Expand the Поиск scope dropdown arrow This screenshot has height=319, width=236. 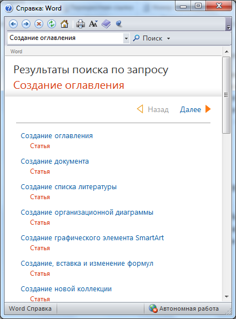(168, 38)
